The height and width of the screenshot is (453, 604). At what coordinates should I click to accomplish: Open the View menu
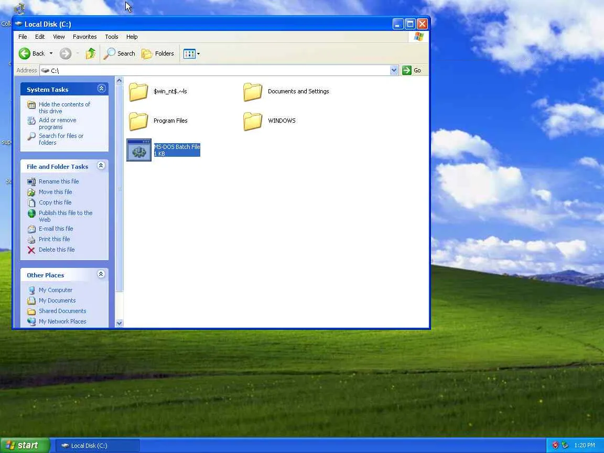(x=59, y=37)
